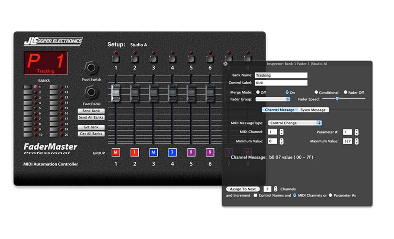
Task: Click the Foot Switch jack icon
Action: (91, 67)
